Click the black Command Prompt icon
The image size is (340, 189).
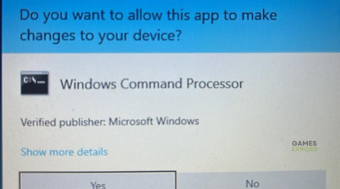[x=35, y=83]
